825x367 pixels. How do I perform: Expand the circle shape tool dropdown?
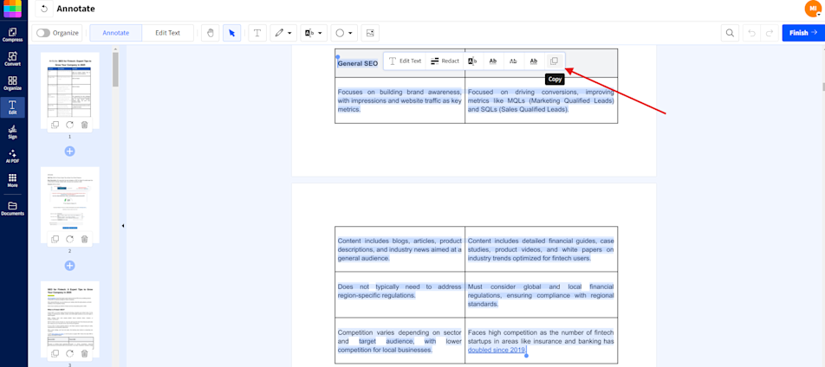pos(350,33)
